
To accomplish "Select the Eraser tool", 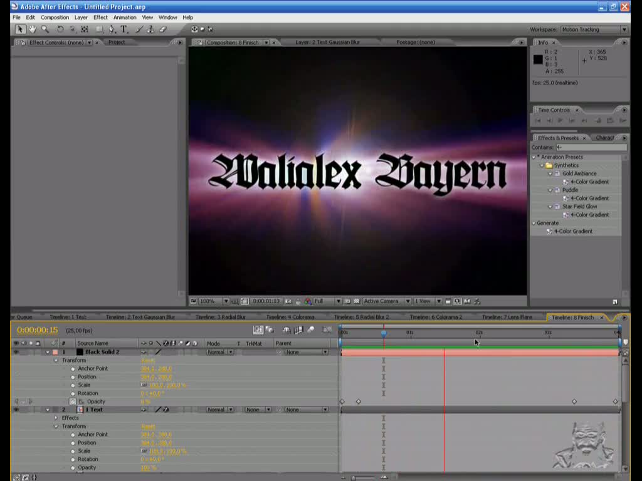I will pyautogui.click(x=163, y=29).
